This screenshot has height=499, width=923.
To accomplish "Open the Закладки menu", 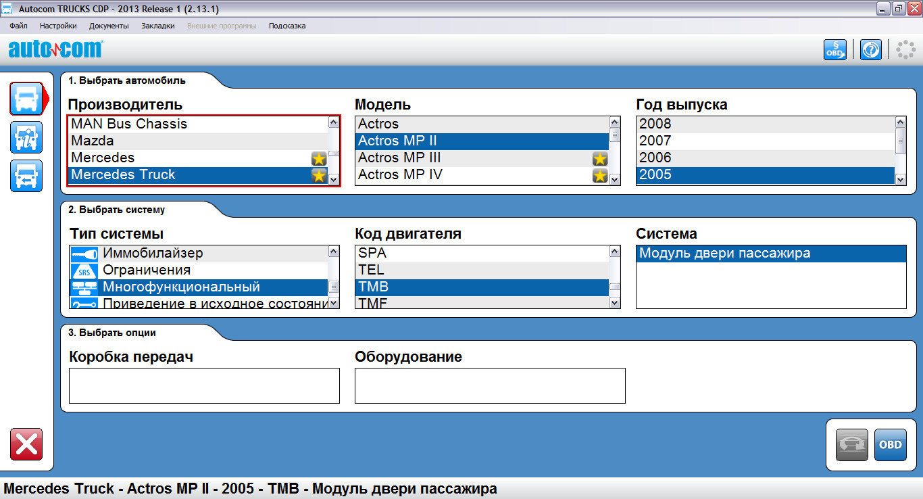I will point(158,26).
